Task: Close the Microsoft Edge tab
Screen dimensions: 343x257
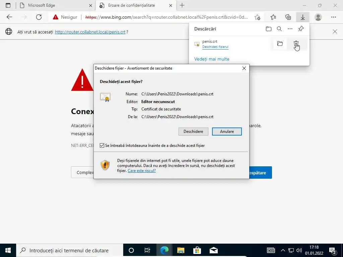Action: pos(90,5)
